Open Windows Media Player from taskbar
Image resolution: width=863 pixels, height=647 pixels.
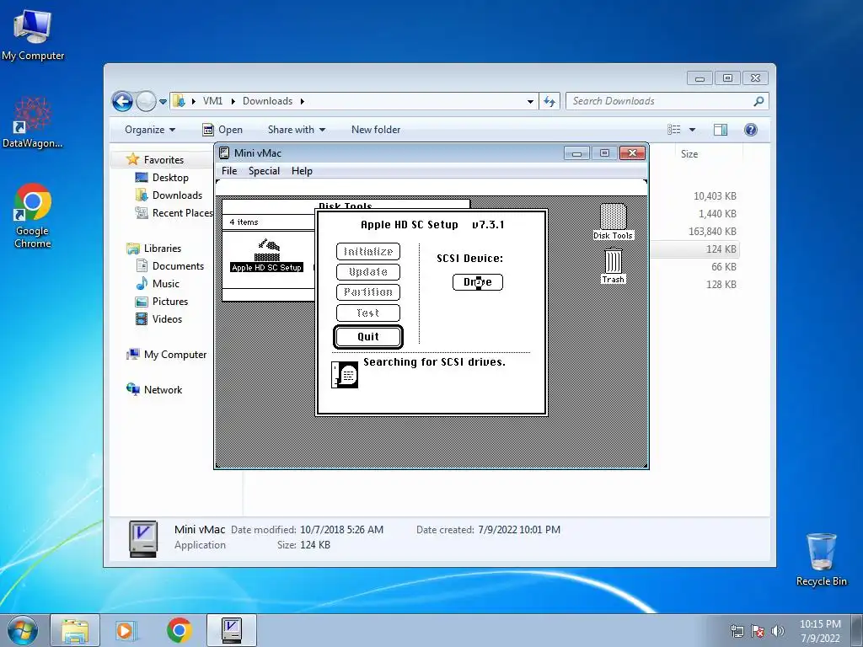click(x=126, y=630)
